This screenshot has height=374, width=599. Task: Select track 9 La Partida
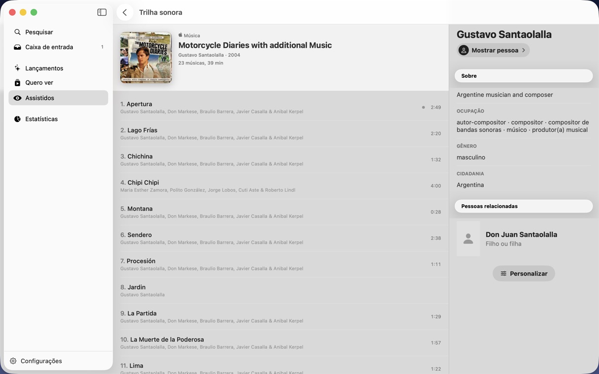click(281, 316)
